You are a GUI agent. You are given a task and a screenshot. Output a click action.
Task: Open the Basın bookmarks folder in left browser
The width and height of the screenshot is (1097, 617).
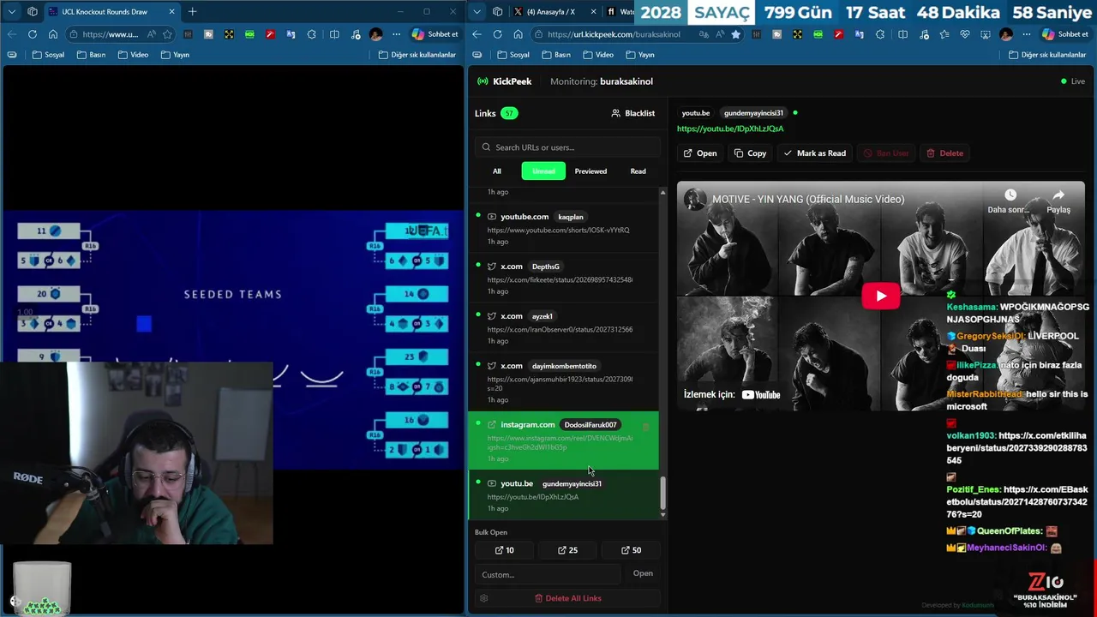tap(91, 55)
